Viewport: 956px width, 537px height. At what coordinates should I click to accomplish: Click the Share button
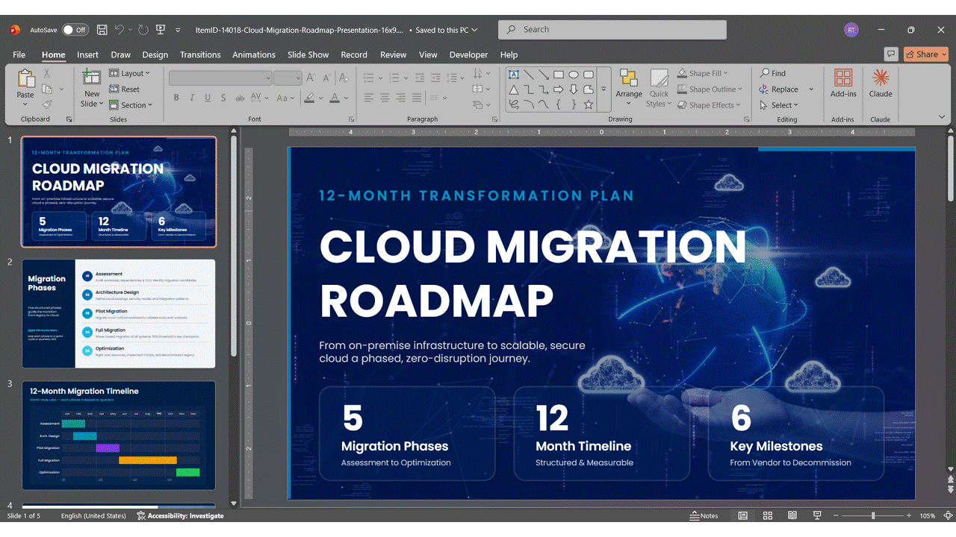[x=925, y=54]
